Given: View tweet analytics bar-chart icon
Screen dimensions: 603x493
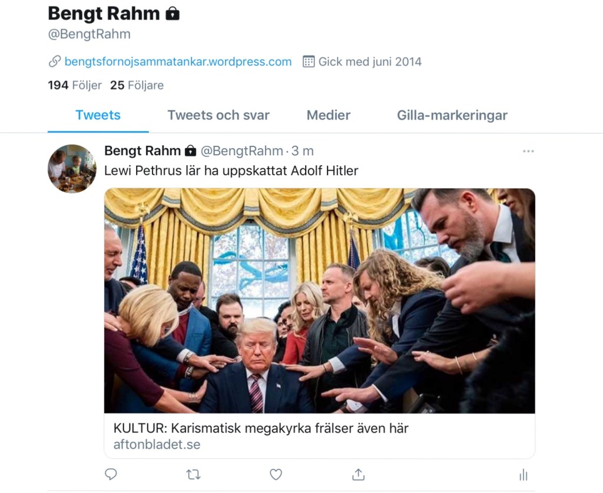Looking at the screenshot, I should [523, 475].
